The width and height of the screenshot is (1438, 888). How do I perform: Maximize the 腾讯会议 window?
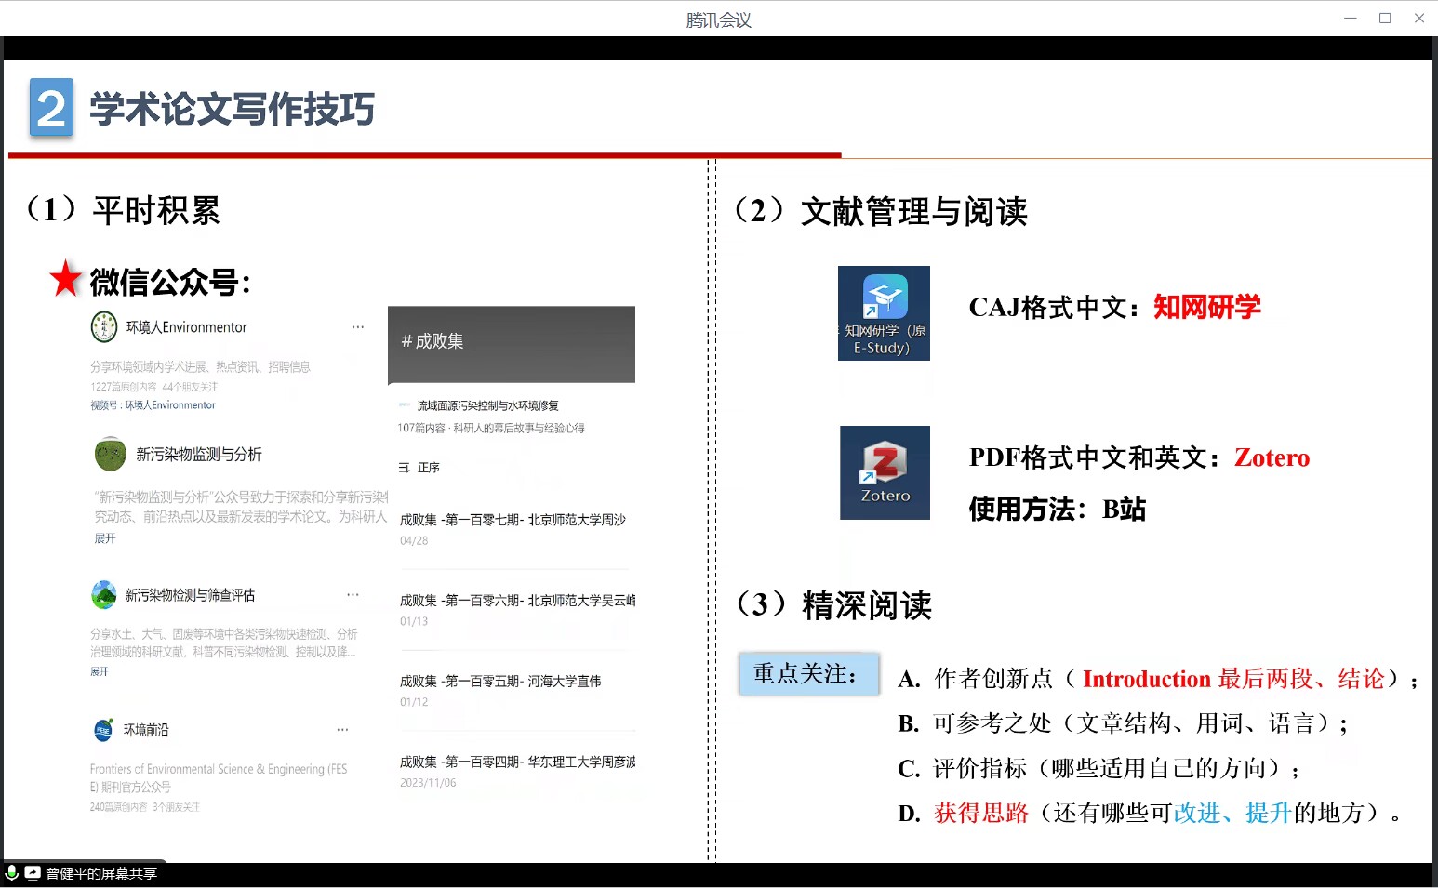[1385, 19]
